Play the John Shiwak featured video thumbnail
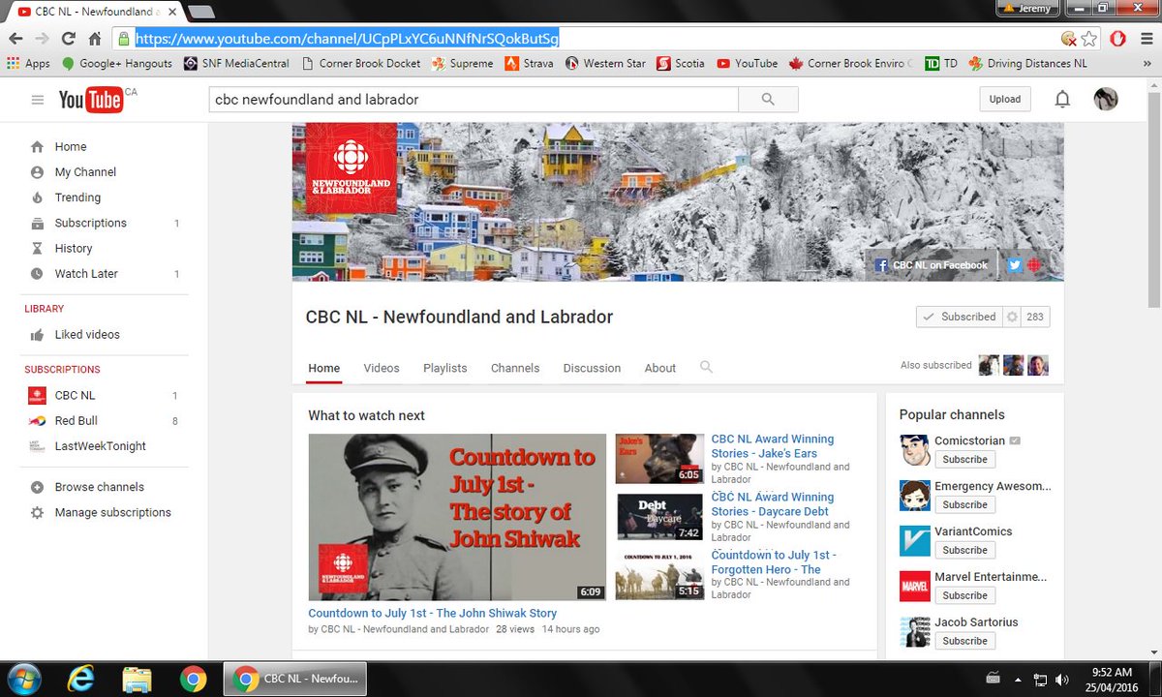The height and width of the screenshot is (697, 1162). coord(457,517)
